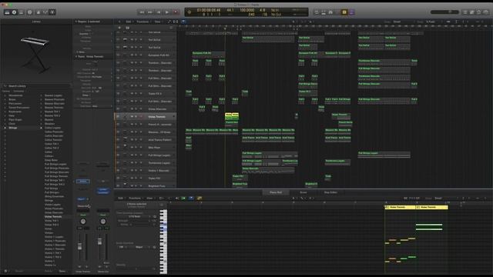The height and width of the screenshot is (277, 493).
Task: Expand the Region inspector disclosure triangle
Action: point(75,22)
